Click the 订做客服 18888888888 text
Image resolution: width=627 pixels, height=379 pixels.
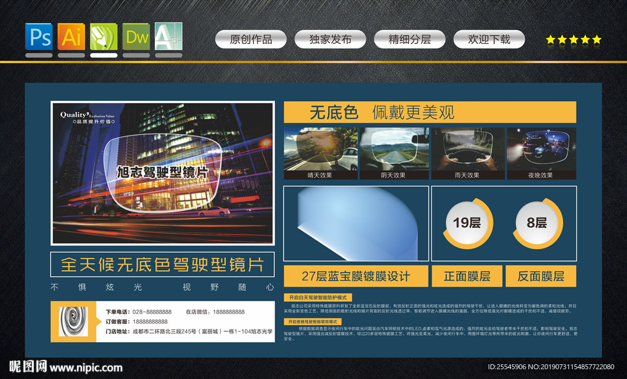click(x=137, y=321)
